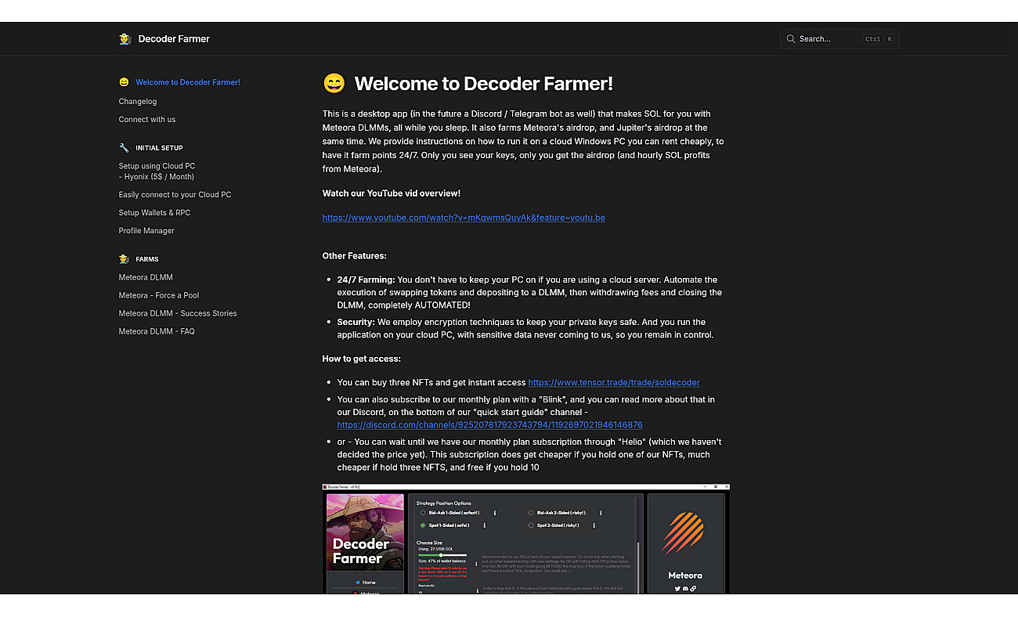
Task: Open Setup Wallets & RPC page
Action: coord(154,213)
